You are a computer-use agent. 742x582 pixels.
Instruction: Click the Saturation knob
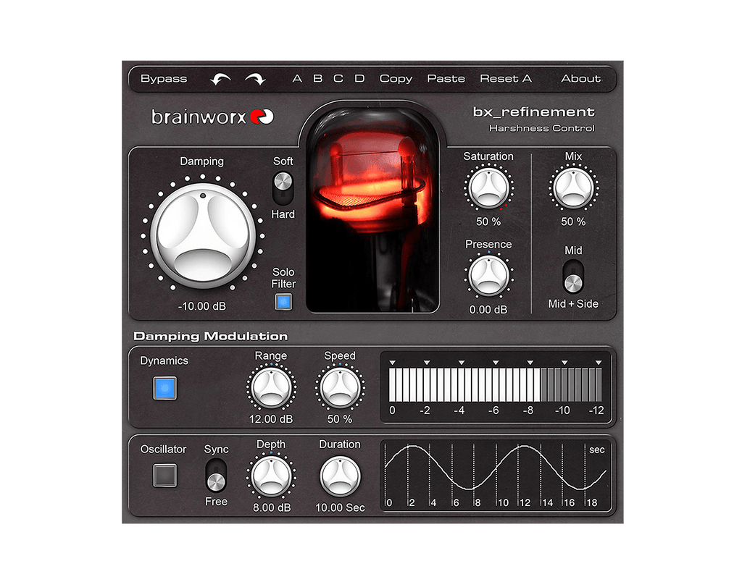tap(488, 187)
